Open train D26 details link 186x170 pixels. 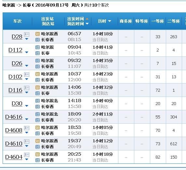tap(17, 63)
